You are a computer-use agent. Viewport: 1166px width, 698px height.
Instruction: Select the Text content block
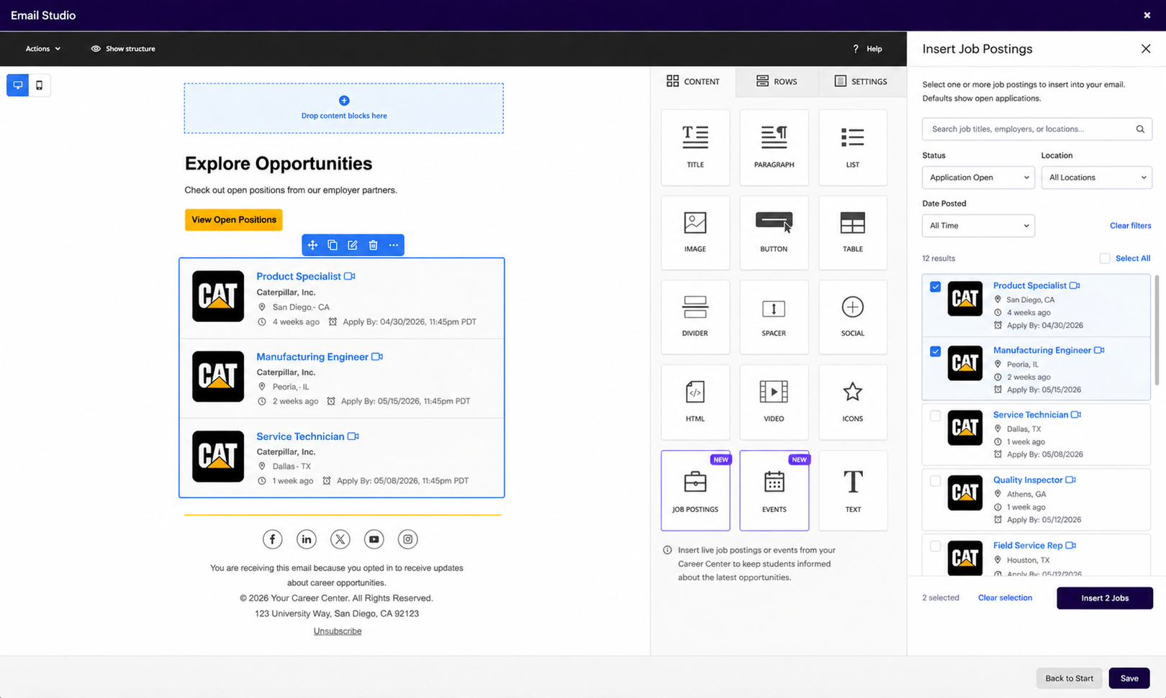(853, 490)
